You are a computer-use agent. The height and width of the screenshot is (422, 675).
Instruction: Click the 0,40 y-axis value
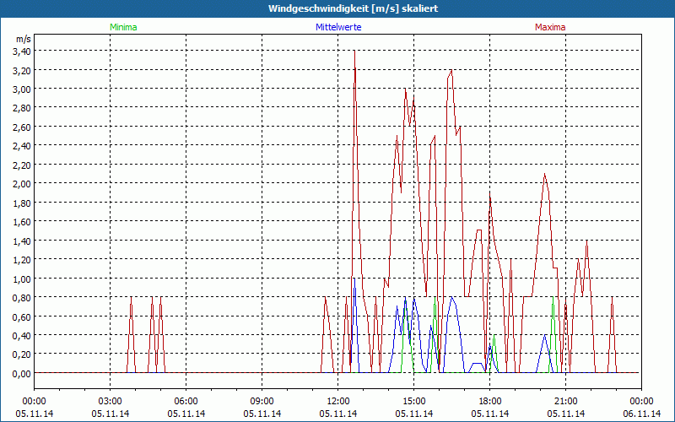coord(22,335)
